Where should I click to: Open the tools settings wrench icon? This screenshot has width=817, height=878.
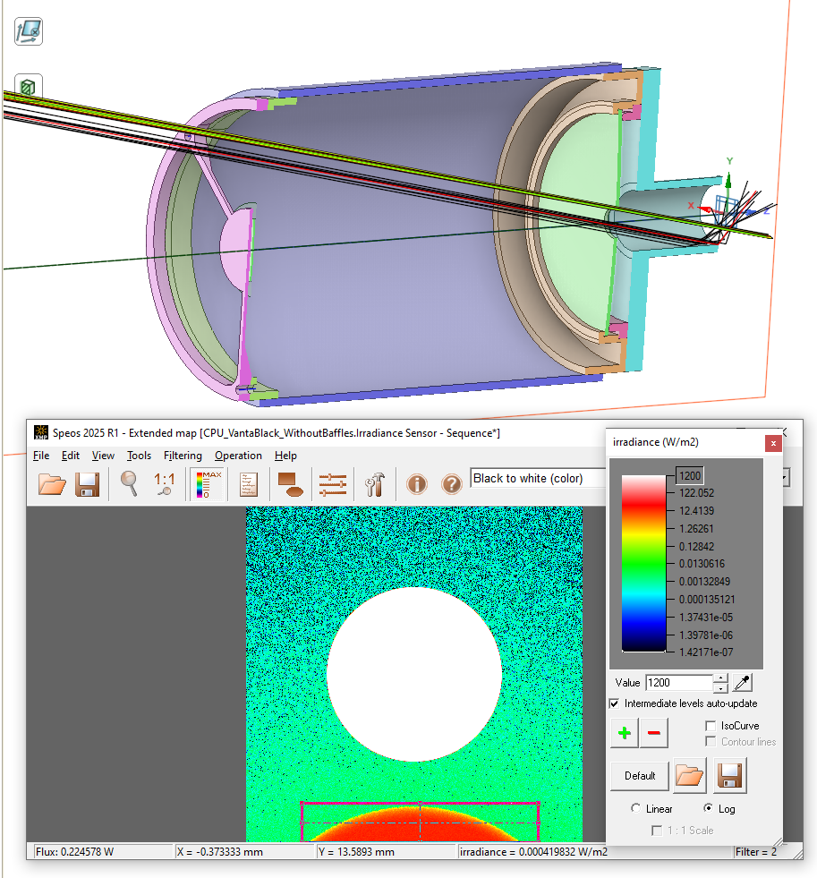[374, 483]
